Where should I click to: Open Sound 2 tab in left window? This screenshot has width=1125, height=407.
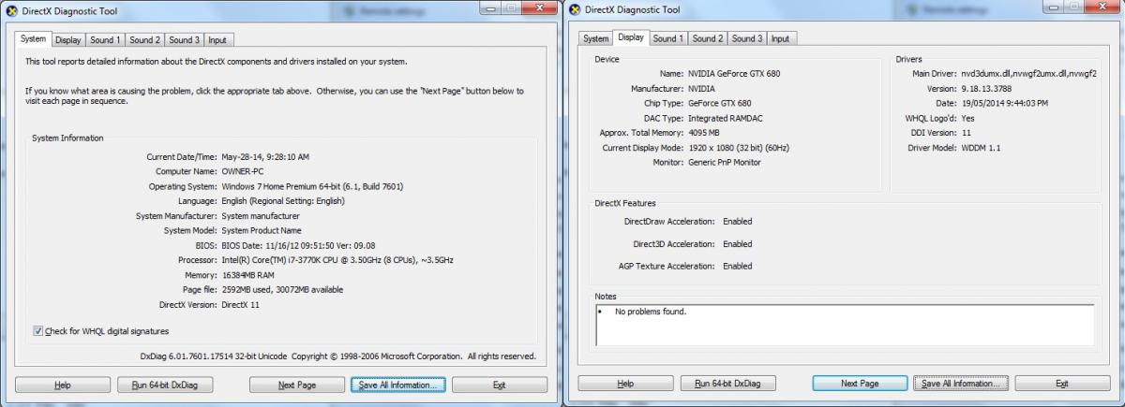pos(144,40)
